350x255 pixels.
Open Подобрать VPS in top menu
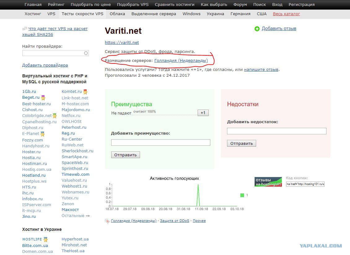click(x=133, y=4)
